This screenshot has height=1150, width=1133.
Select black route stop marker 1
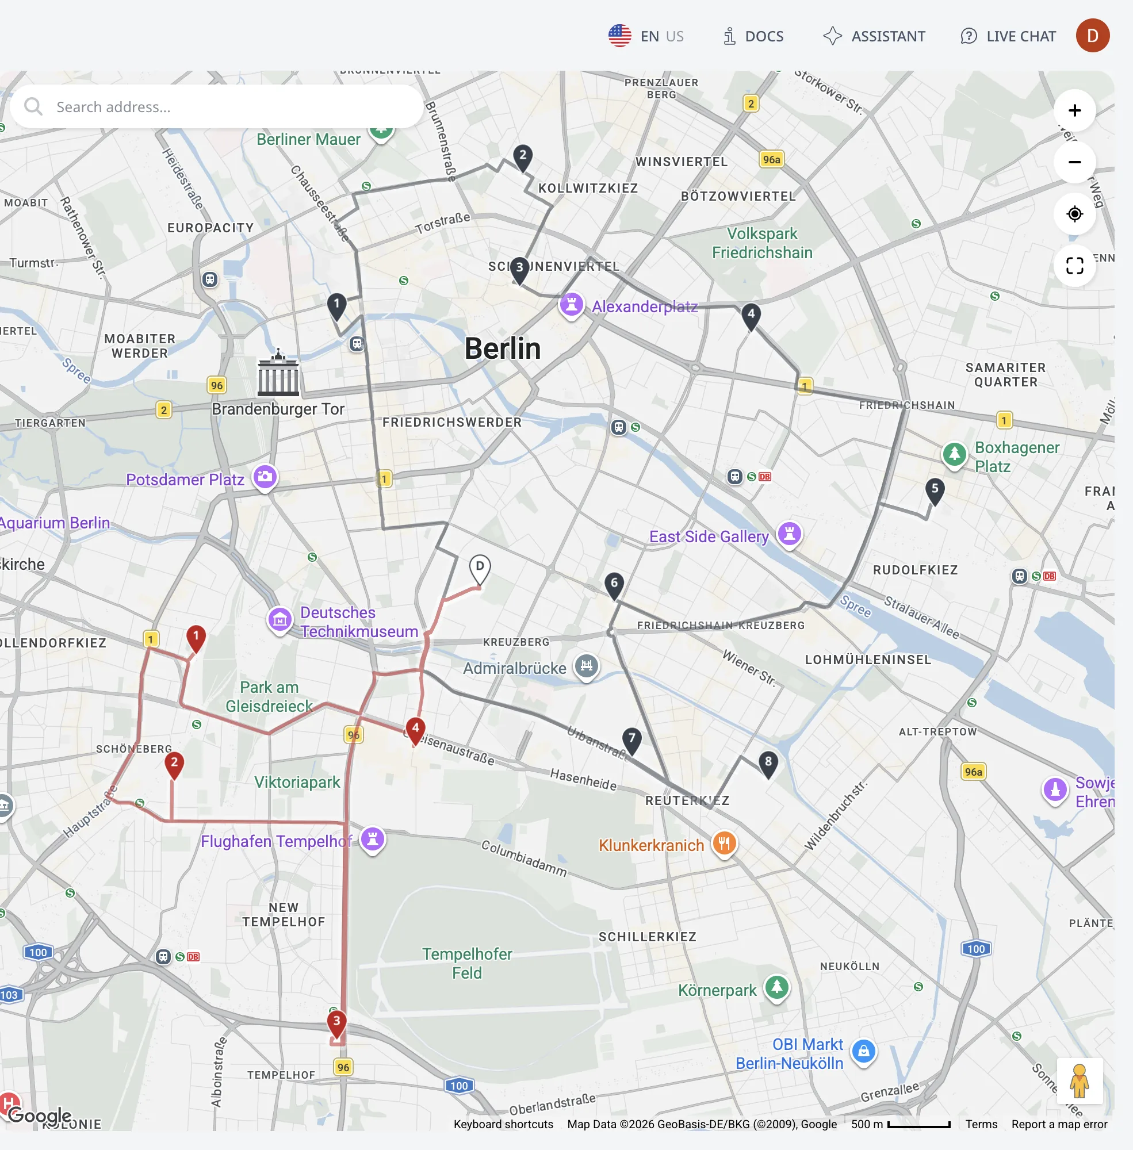(337, 306)
